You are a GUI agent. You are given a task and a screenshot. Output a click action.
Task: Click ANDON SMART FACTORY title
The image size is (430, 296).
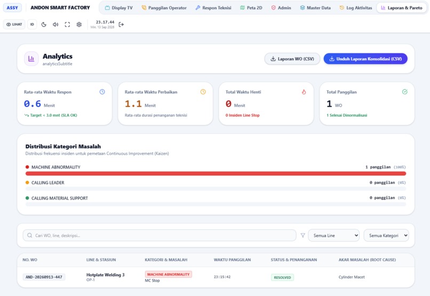click(x=60, y=7)
